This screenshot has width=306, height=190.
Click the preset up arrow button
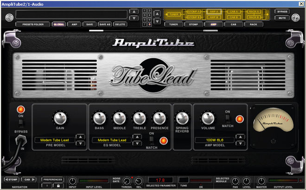pos(134,12)
